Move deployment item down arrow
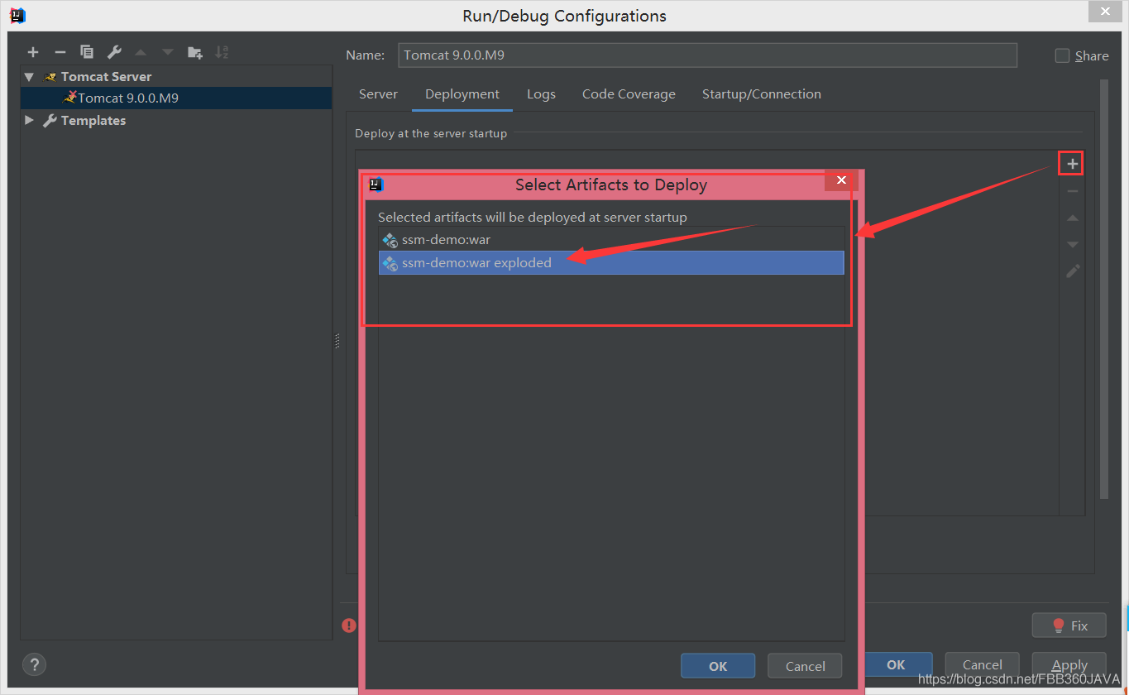Screen dimensions: 1129x695 pos(1073,244)
